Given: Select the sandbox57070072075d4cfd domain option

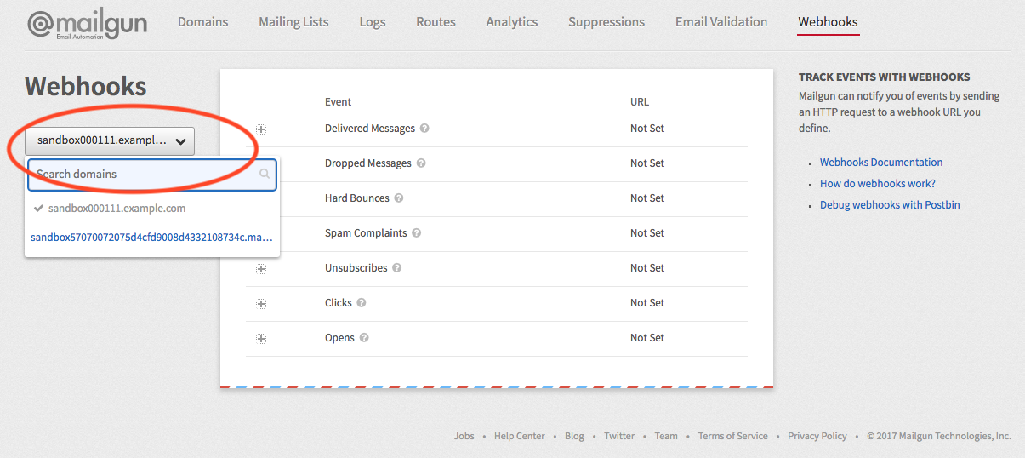Looking at the screenshot, I should pos(151,238).
